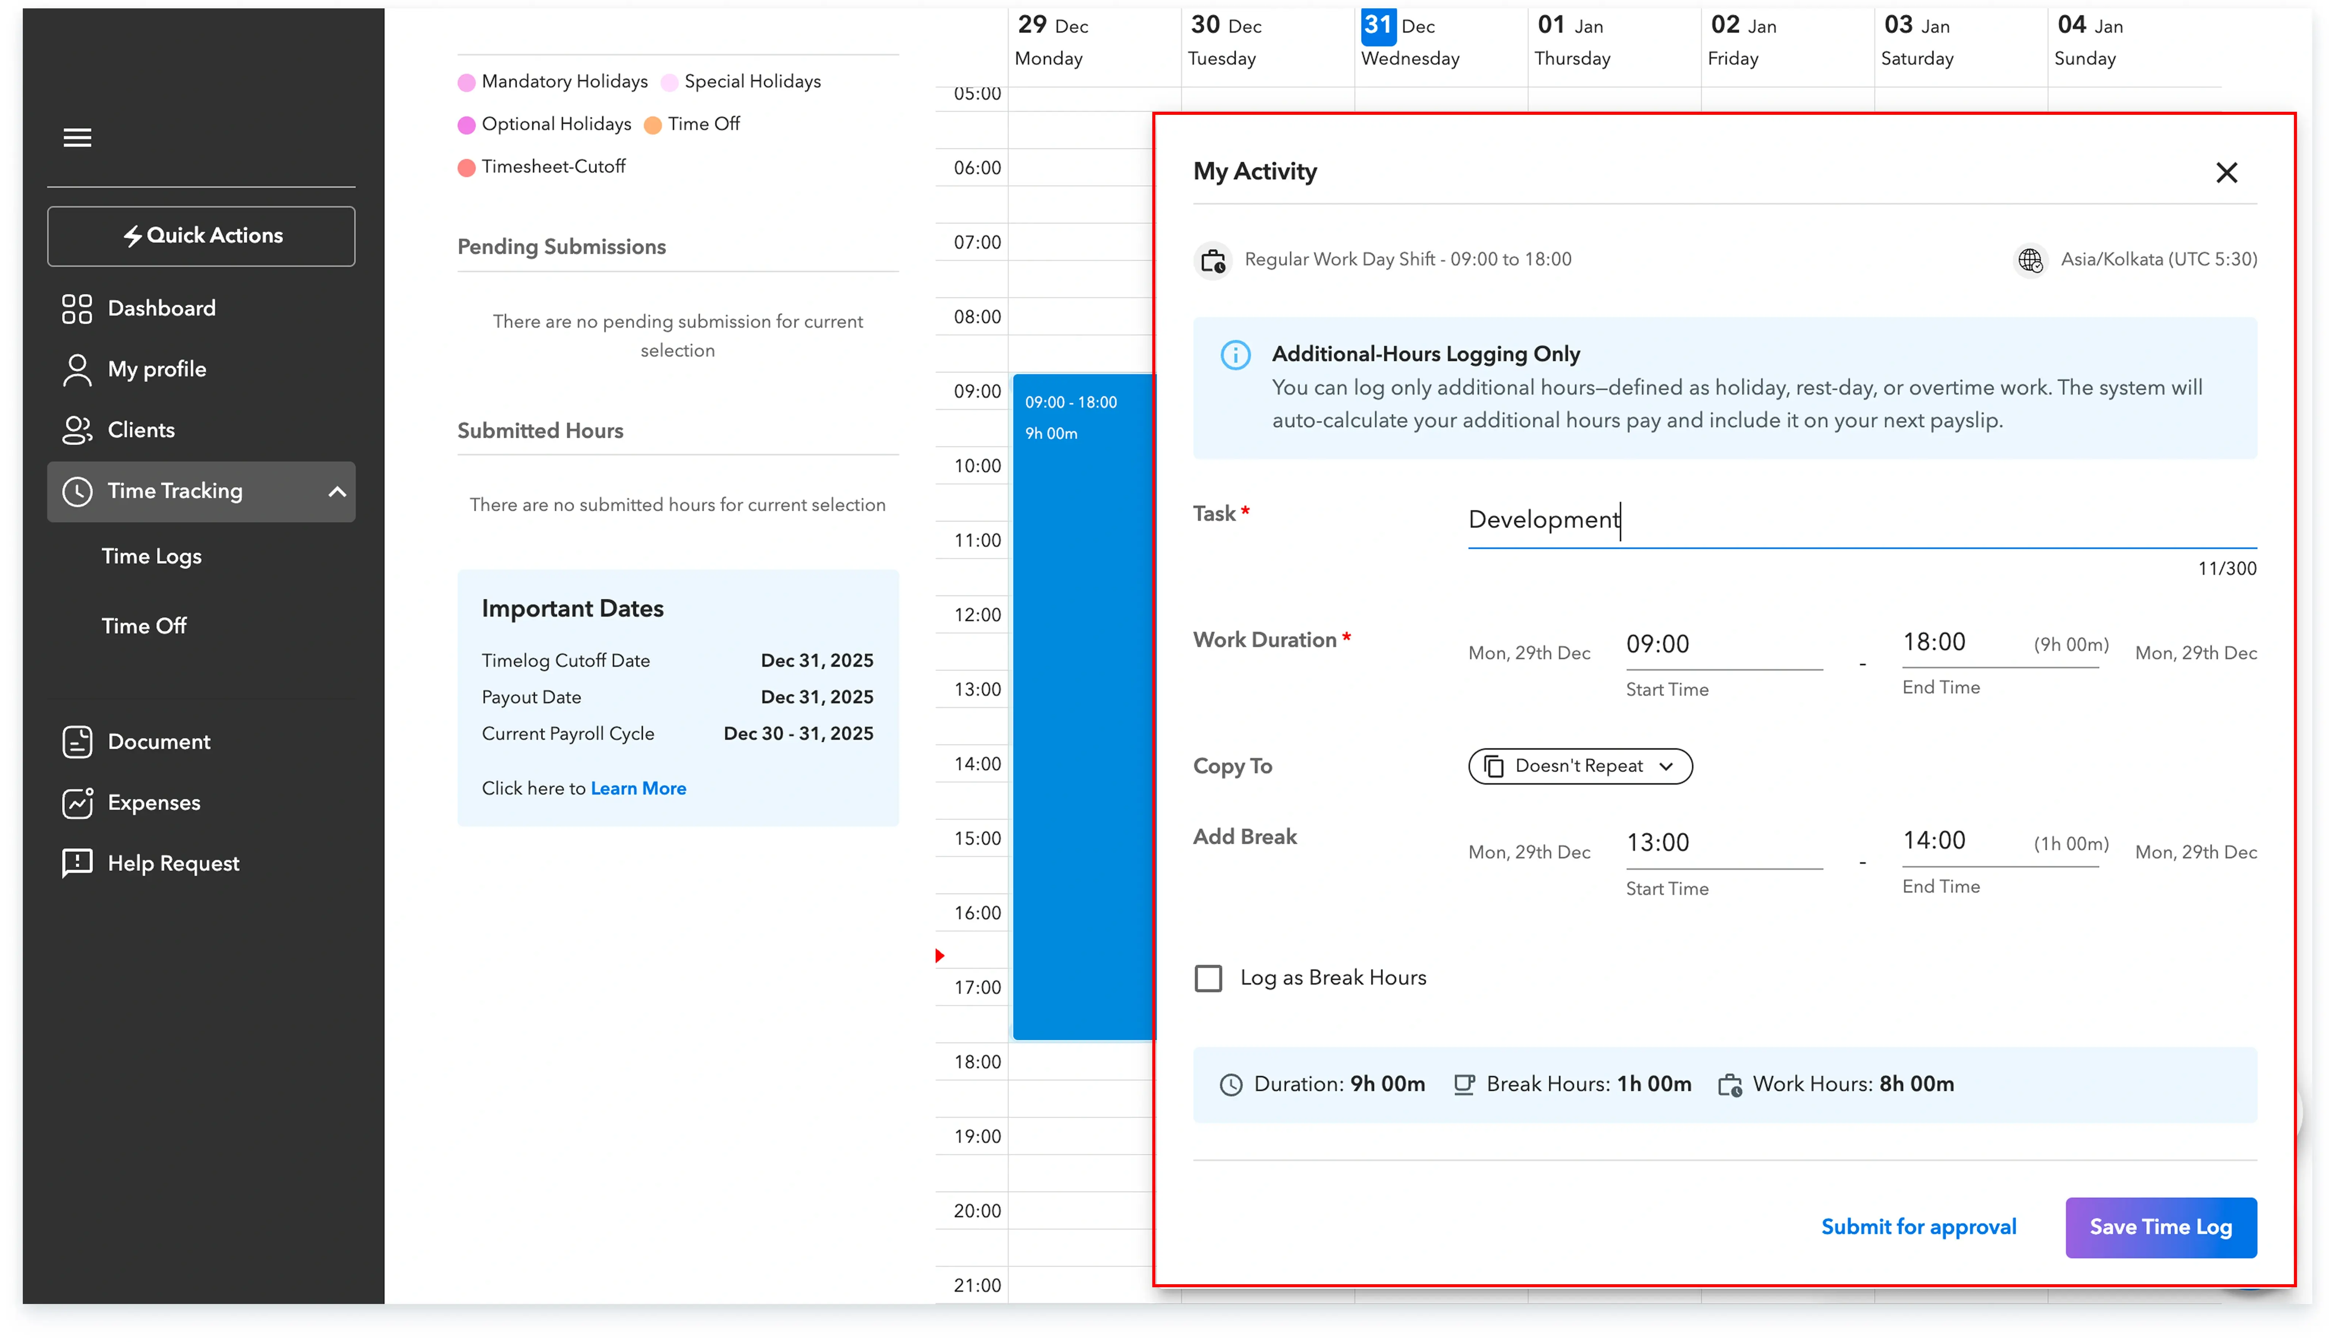Open the Learn More link
This screenshot has height=1342, width=2335.
coord(638,789)
